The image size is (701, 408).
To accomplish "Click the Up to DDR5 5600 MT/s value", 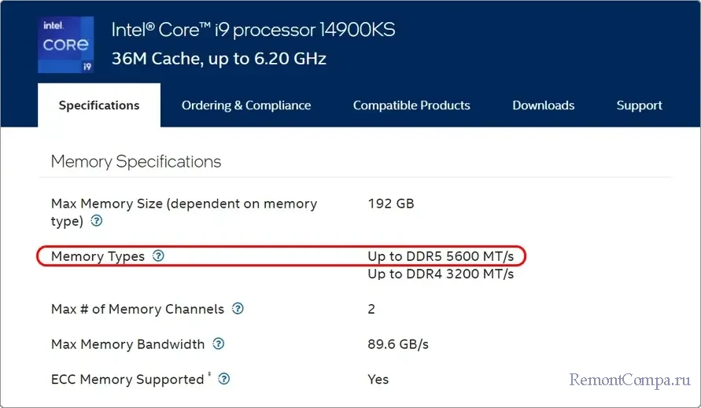I will click(441, 256).
